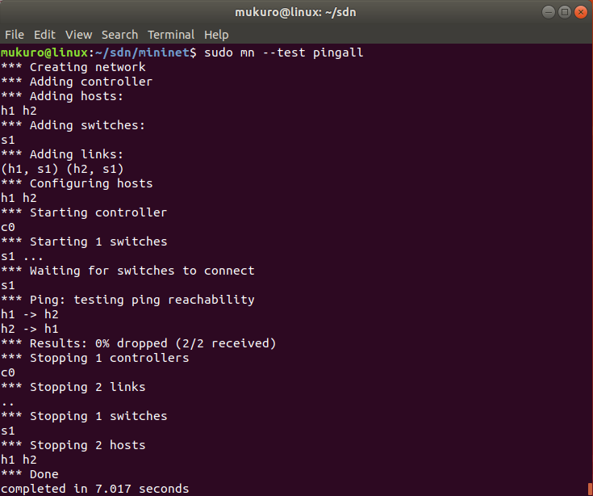Open the View menu

click(79, 35)
